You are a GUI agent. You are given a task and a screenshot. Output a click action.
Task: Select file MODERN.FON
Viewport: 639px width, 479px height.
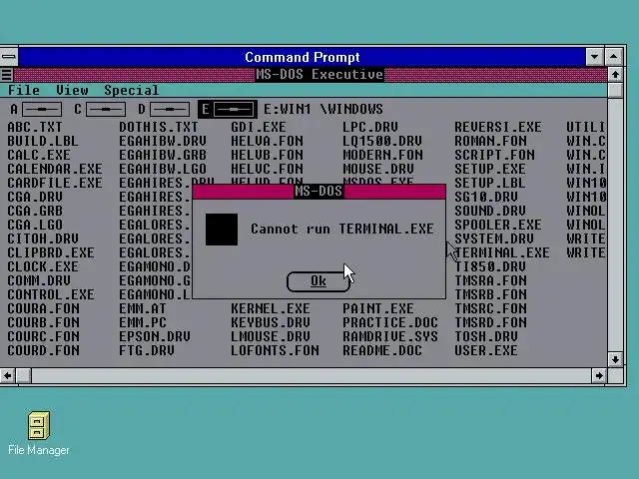tap(382, 155)
